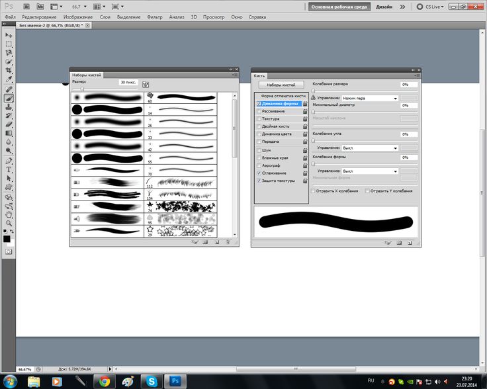Open Редактирование menu
This screenshot has width=487, height=389.
(x=39, y=17)
